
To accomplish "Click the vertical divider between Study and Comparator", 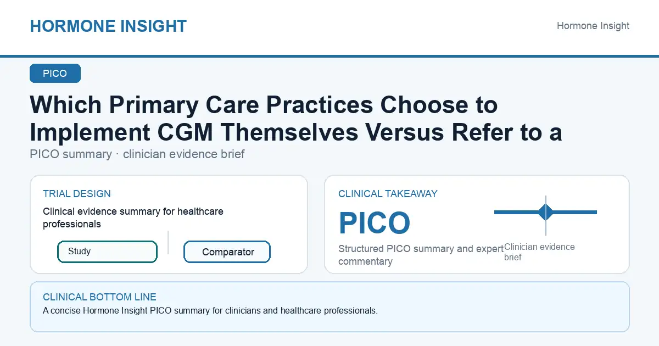I will (x=168, y=242).
